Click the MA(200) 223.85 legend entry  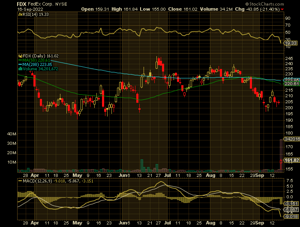coord(35,65)
